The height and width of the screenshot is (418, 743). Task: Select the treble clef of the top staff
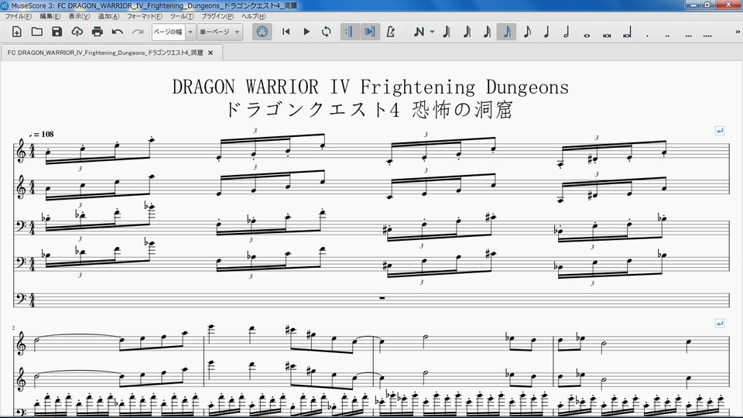21,151
